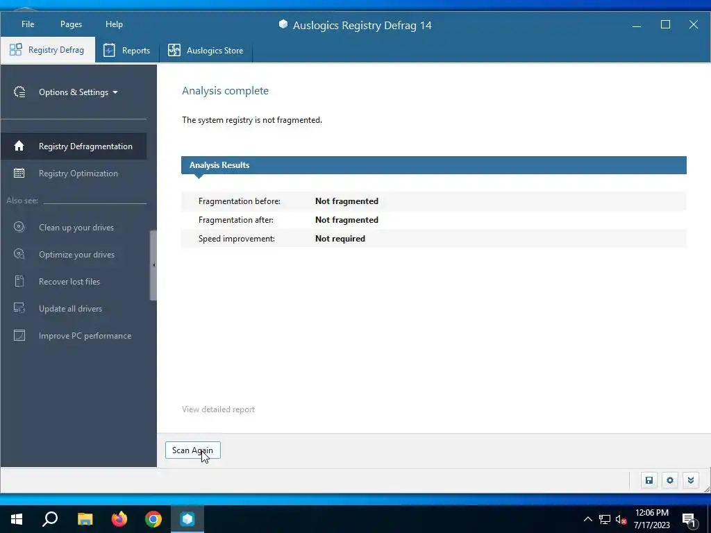Select Registry Defragmentation in sidebar
711x533 pixels.
(x=74, y=146)
